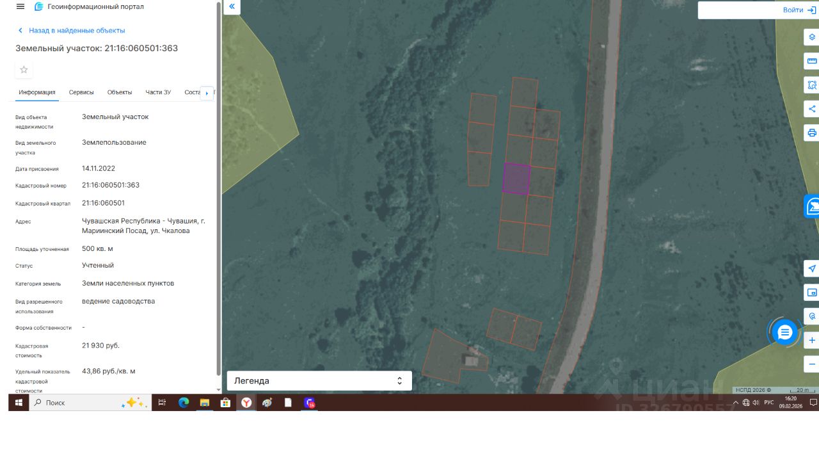Click the assignment date 14.11.2022

pyautogui.click(x=99, y=168)
